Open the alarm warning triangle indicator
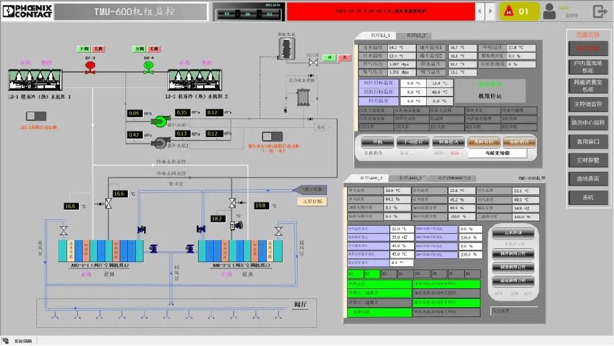 tap(508, 11)
